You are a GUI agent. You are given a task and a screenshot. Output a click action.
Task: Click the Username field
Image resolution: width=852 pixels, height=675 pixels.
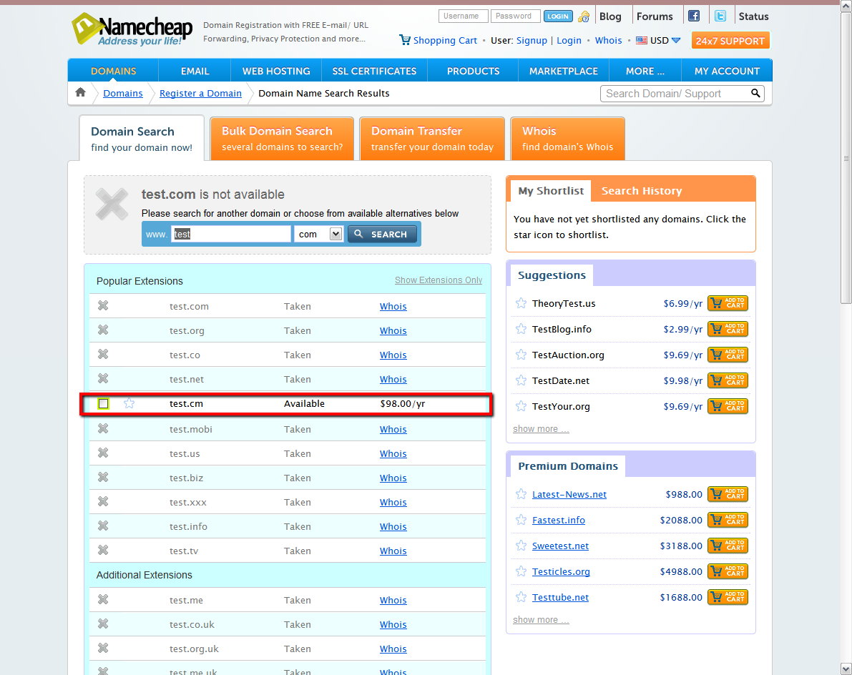(464, 16)
